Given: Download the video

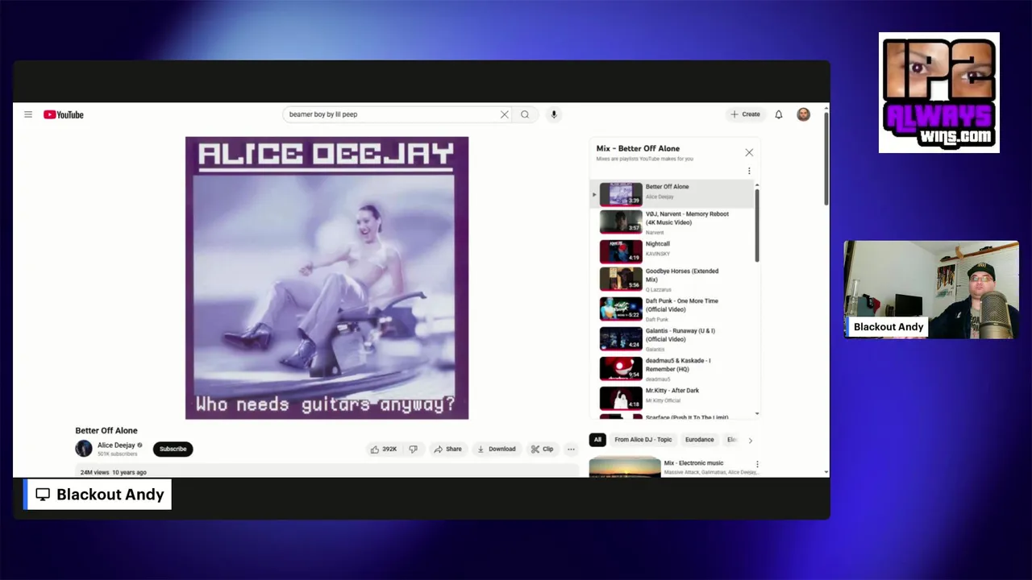Looking at the screenshot, I should pyautogui.click(x=496, y=449).
